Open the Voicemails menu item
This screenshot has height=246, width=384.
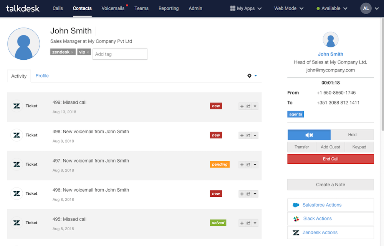pyautogui.click(x=113, y=8)
